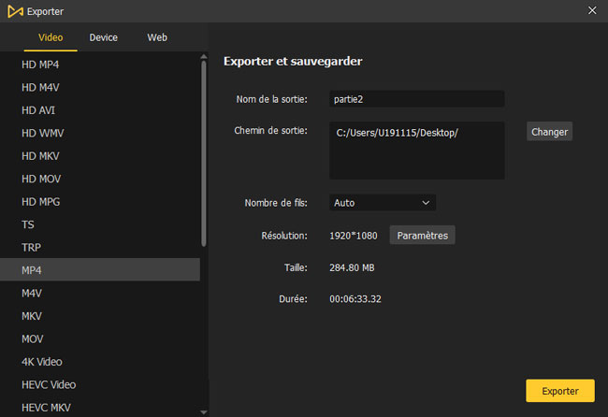
Task: Select the Video tab
Action: coord(51,37)
